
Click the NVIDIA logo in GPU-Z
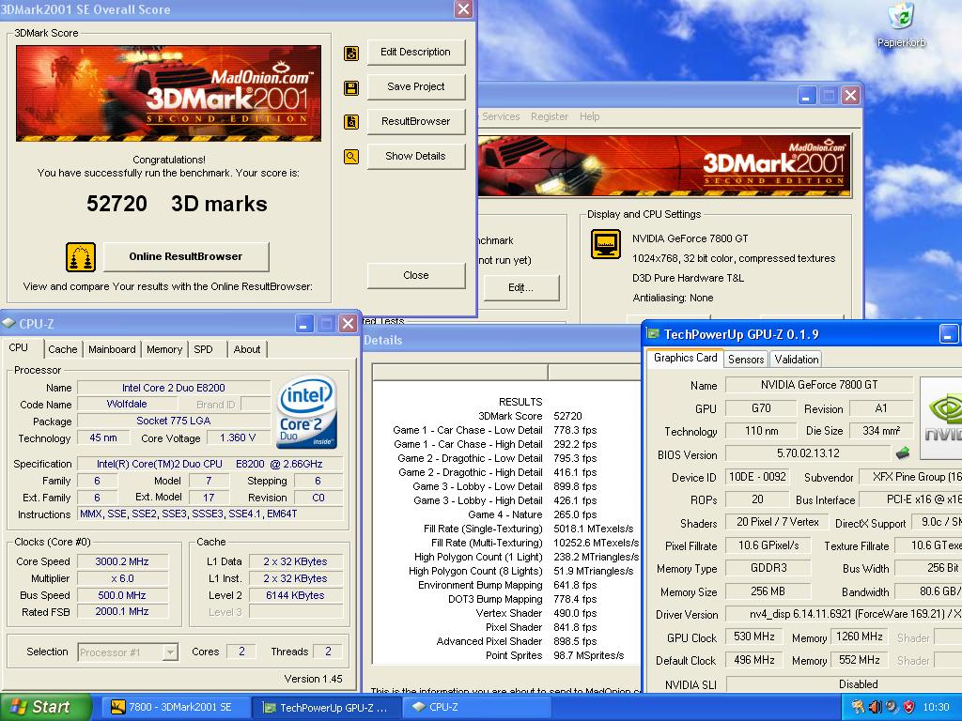pos(941,418)
